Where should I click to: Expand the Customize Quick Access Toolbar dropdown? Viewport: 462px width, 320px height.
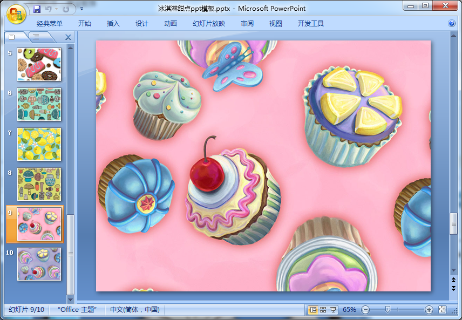(81, 9)
